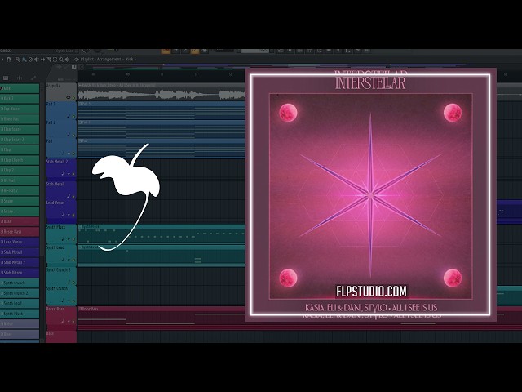
Task: Select the Slip tool
Action: [x=42, y=60]
